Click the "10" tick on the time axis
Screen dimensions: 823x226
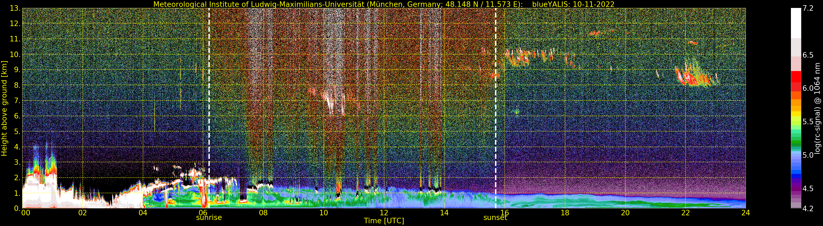324,213
